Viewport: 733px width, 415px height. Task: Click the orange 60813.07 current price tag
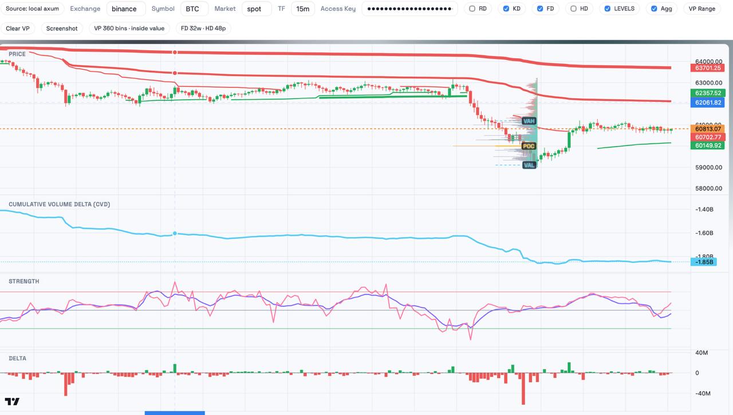click(708, 129)
